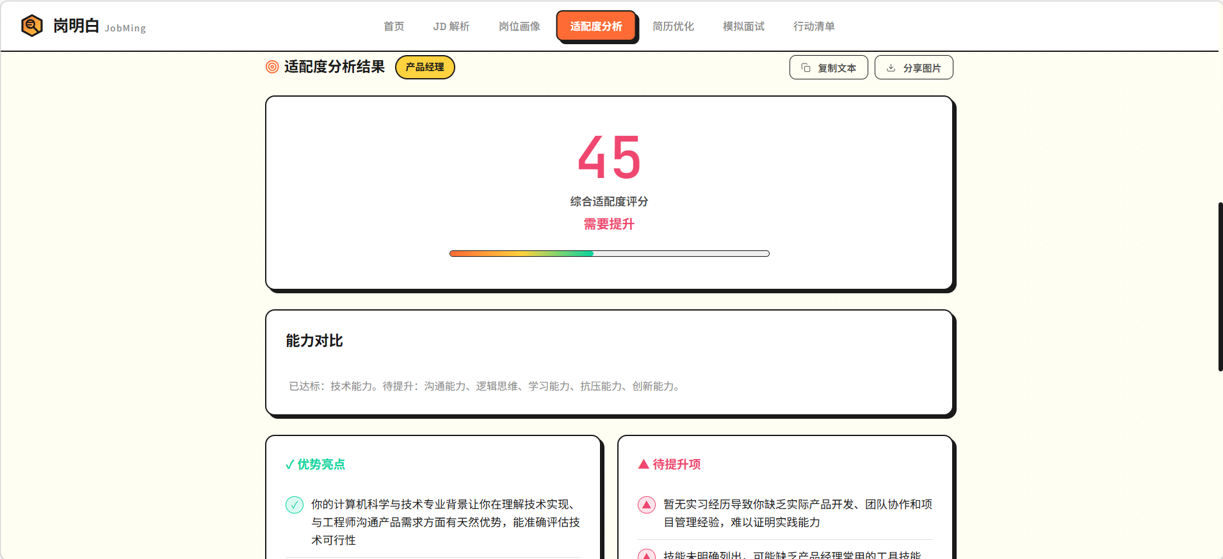Select the 适配度分析 active tab

coord(596,26)
